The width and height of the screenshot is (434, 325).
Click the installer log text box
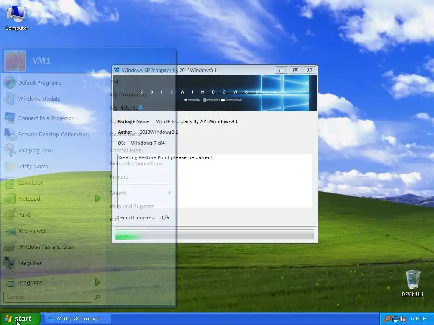pyautogui.click(x=214, y=181)
